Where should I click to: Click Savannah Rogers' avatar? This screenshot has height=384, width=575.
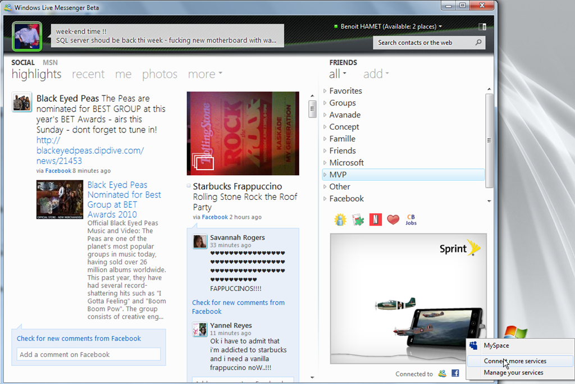200,242
